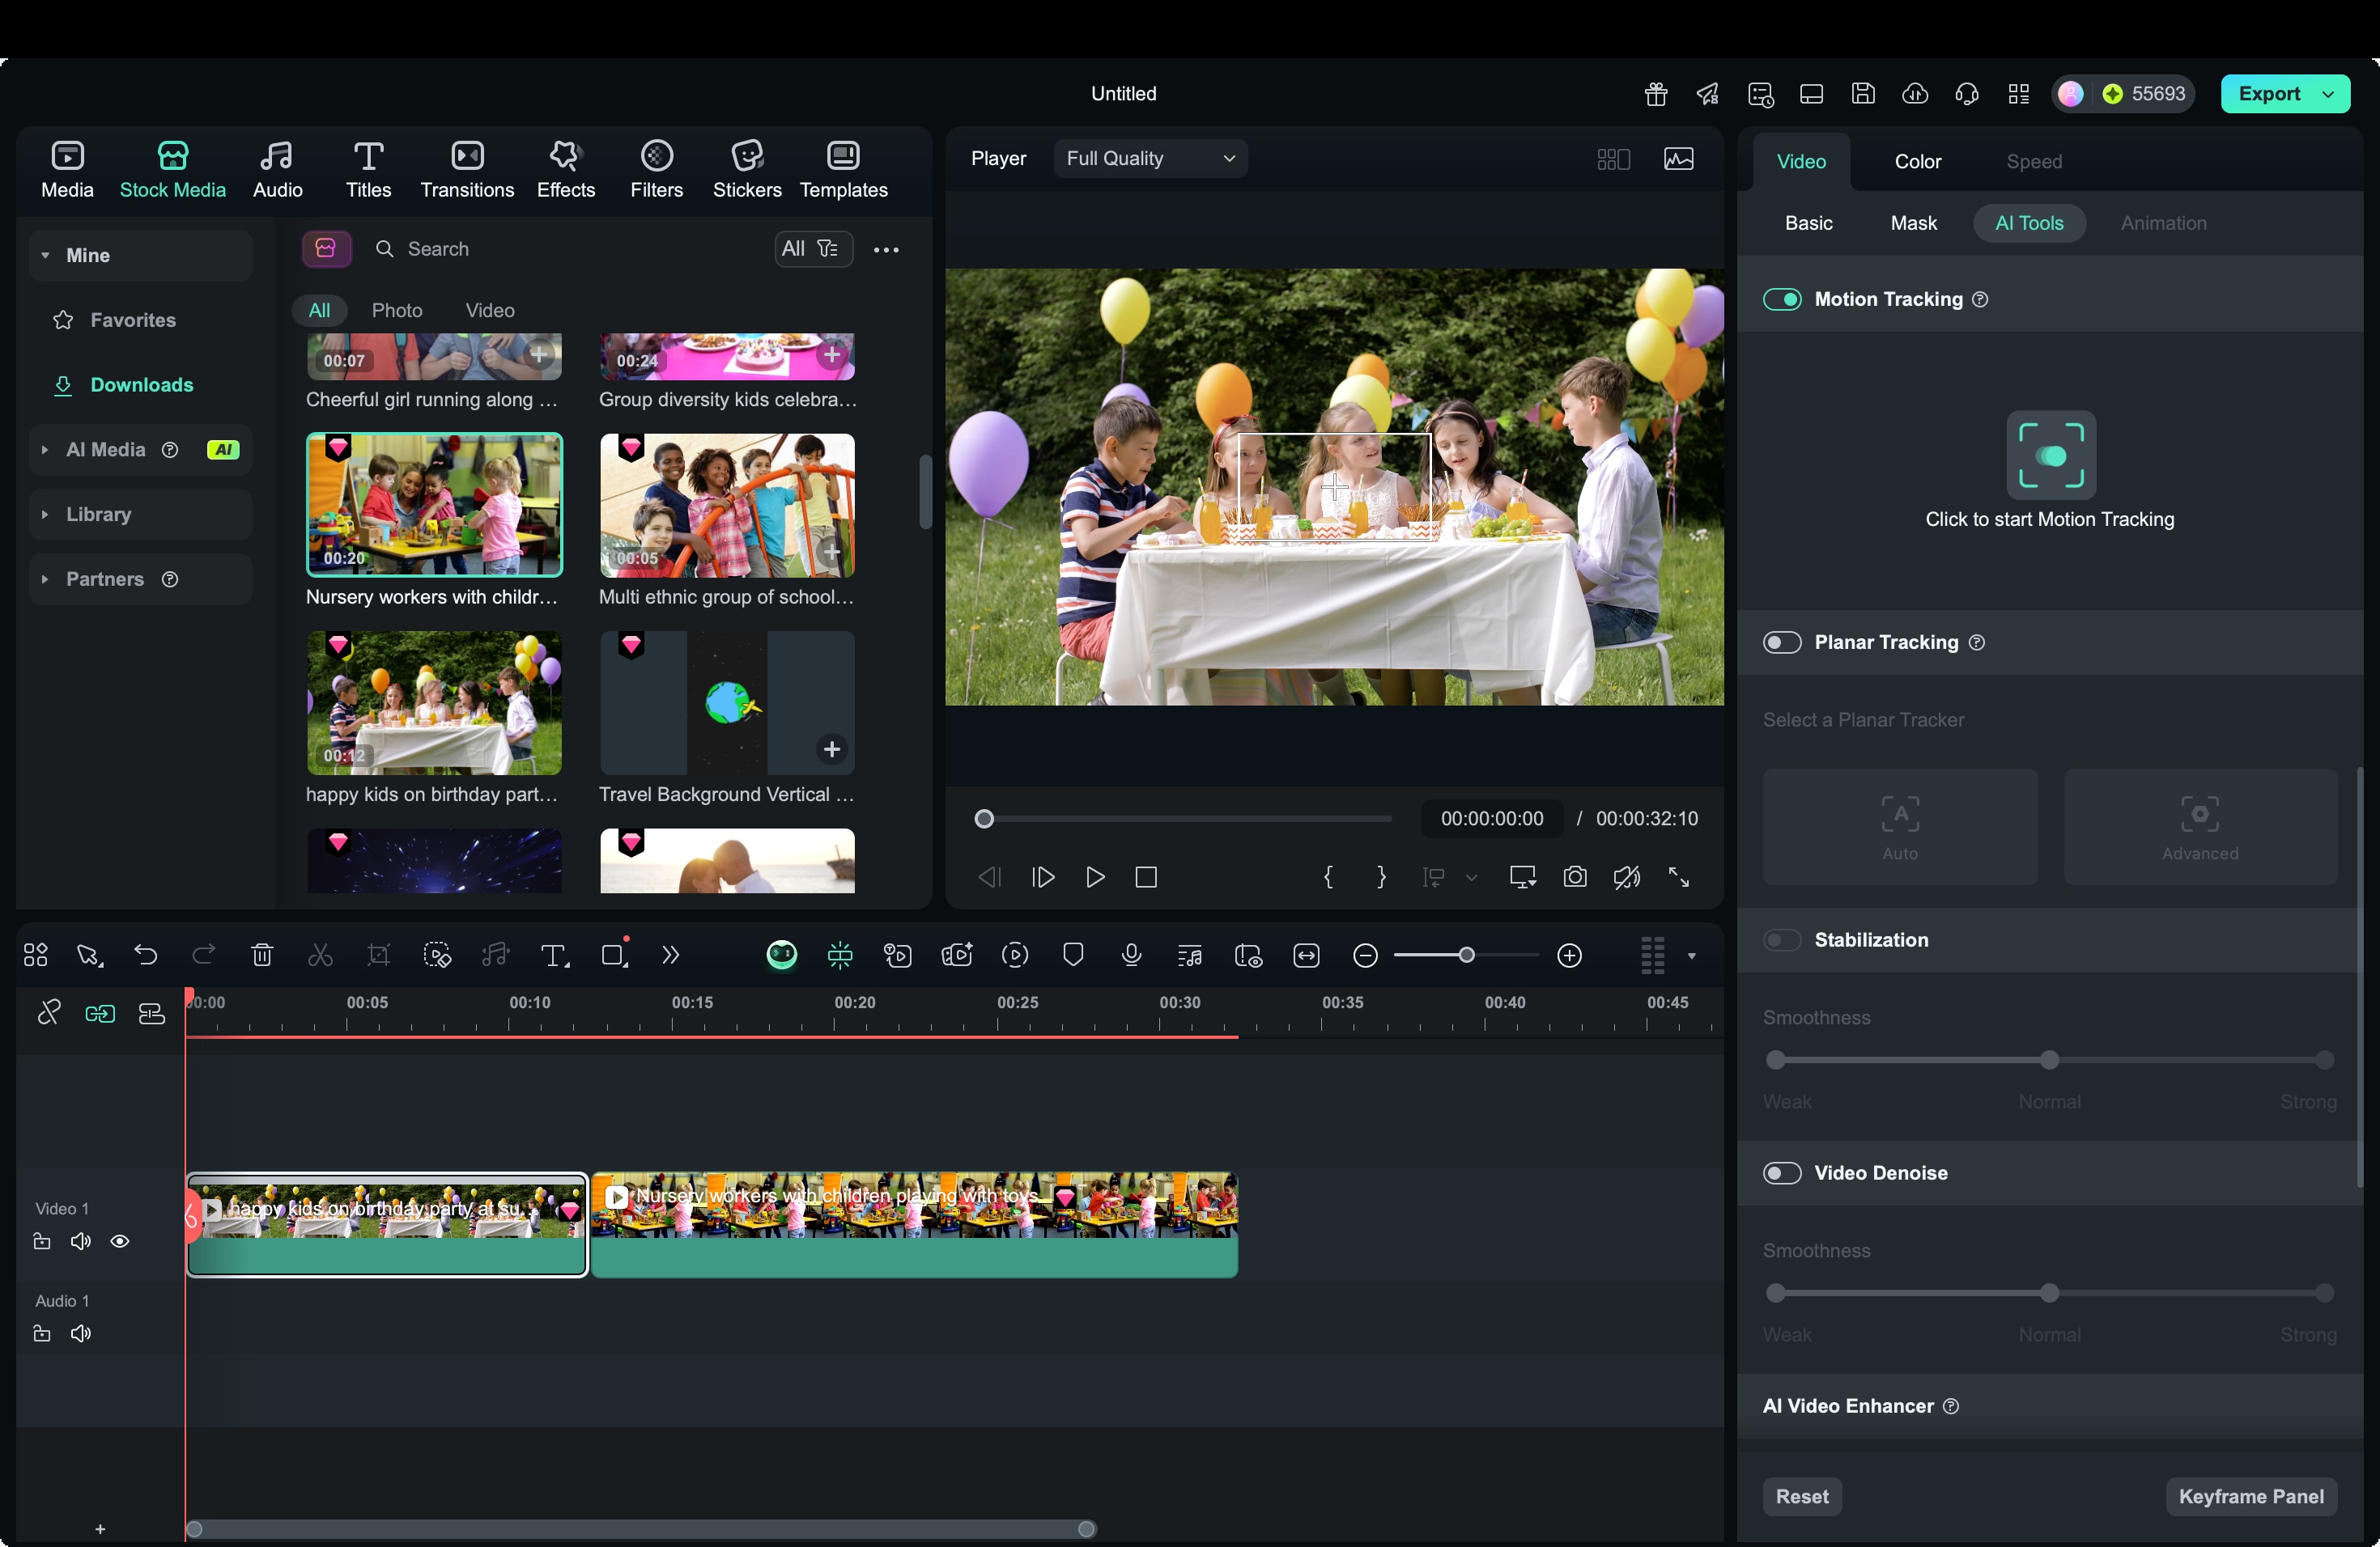Click the Export button
This screenshot has height=1547, width=2380.
(2269, 94)
